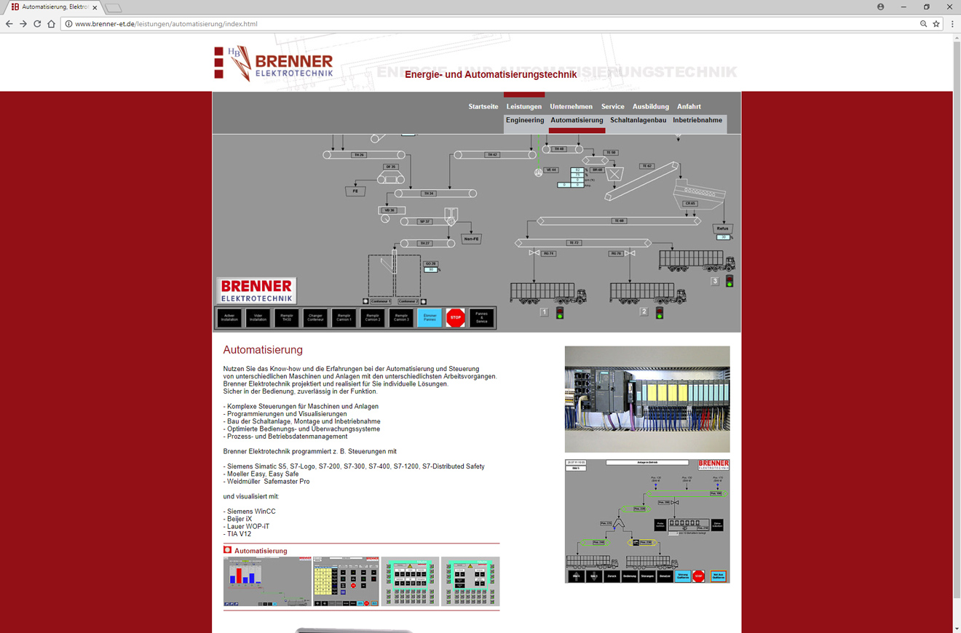
Task: Click '- Programmierungen und Visualisierungen' line
Action: 285,414
